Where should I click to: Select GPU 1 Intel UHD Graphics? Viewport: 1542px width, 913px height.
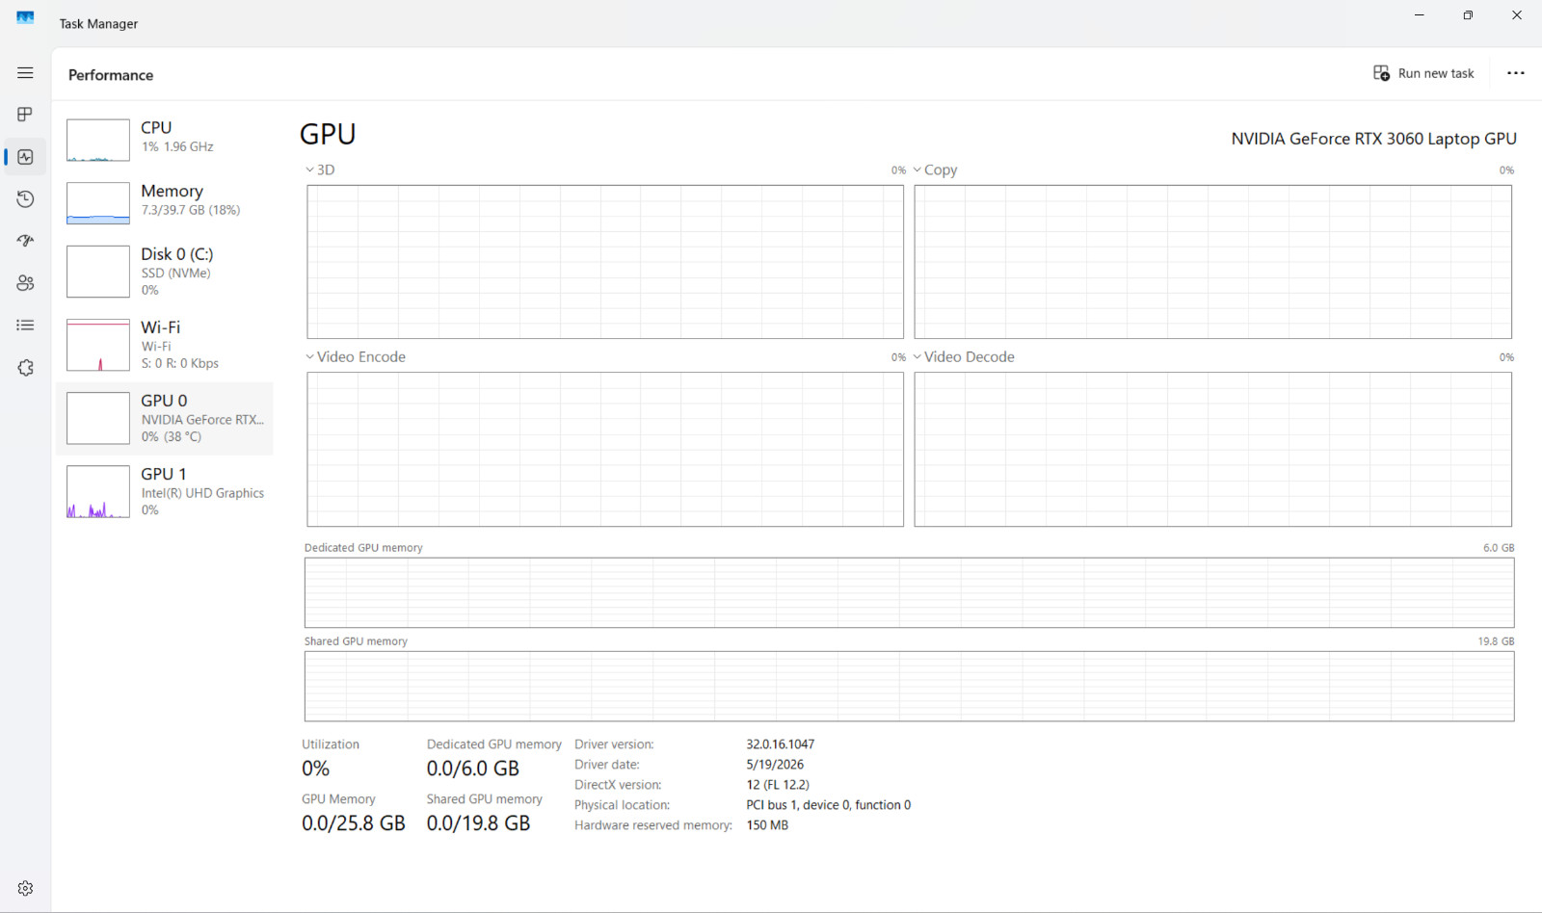(x=165, y=491)
